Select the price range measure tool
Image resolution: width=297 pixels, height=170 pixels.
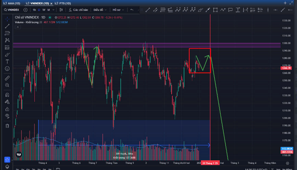click(x=245, y=10)
